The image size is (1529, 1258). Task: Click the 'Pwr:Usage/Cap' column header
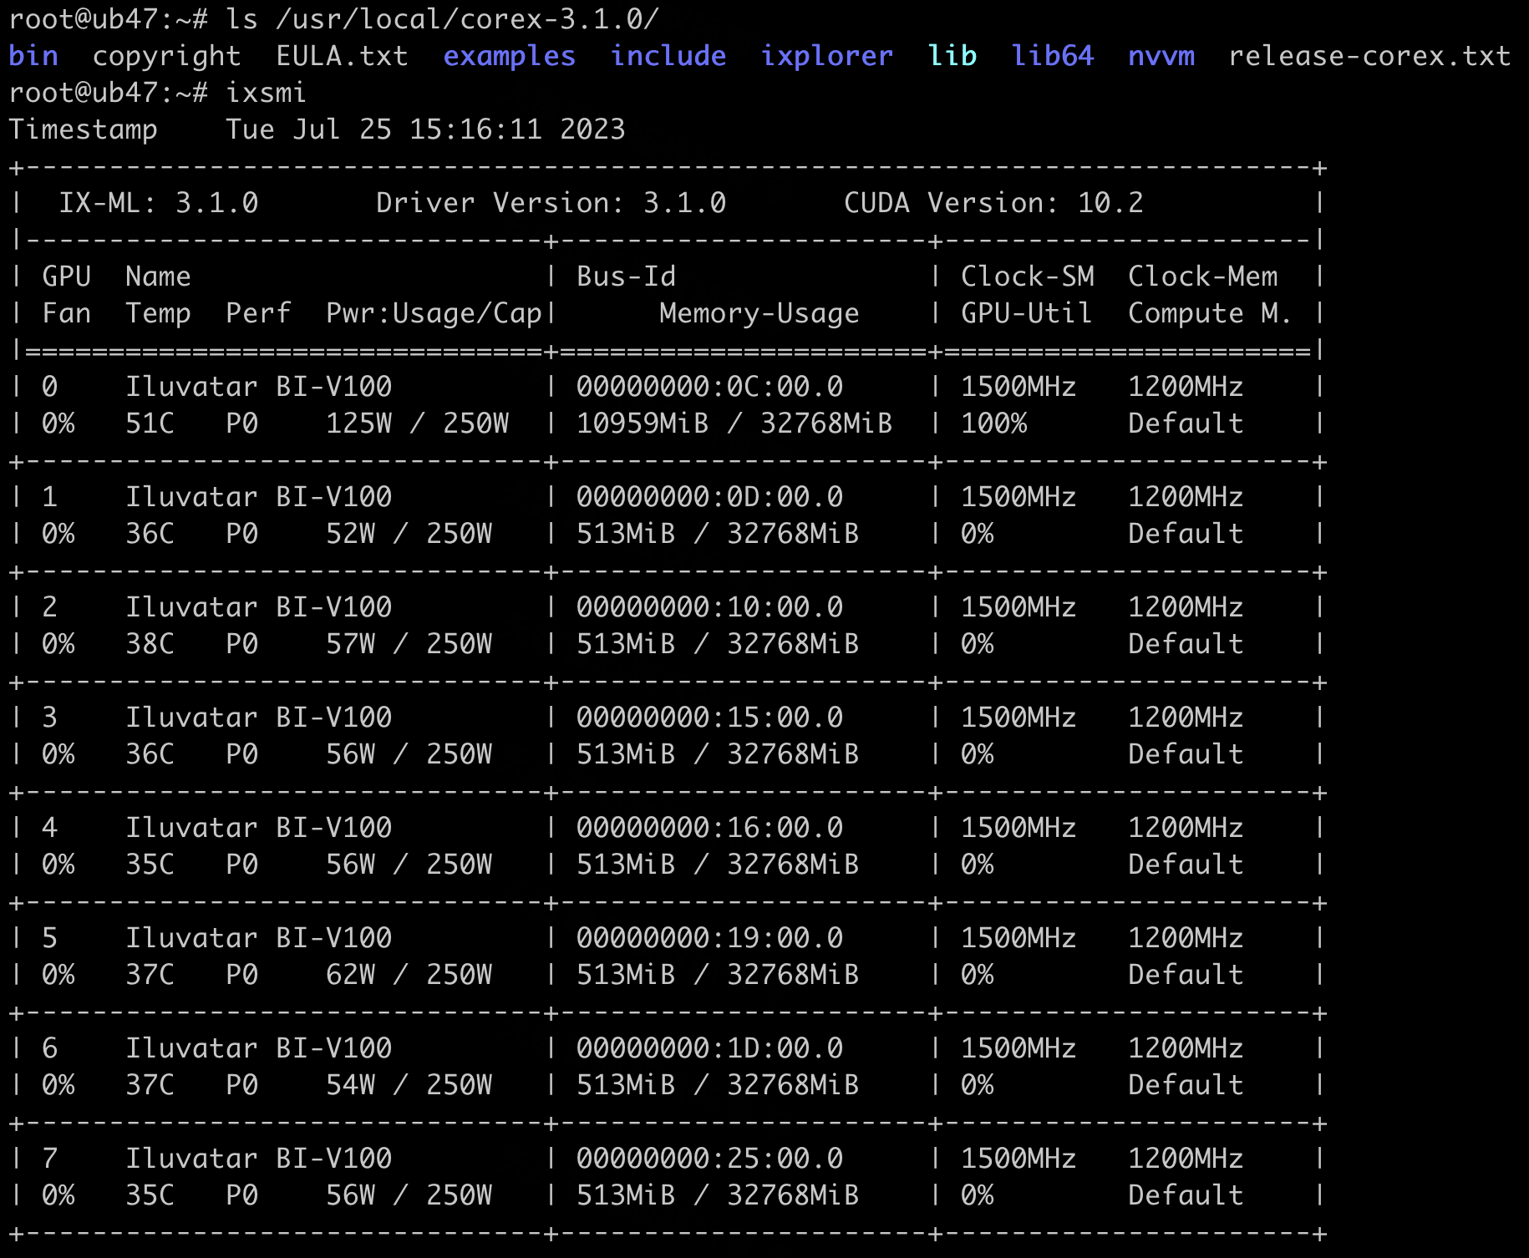point(434,313)
